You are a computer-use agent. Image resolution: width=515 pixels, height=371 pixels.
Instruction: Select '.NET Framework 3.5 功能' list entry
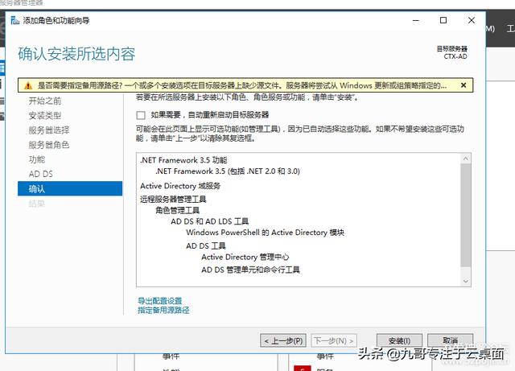pos(183,160)
